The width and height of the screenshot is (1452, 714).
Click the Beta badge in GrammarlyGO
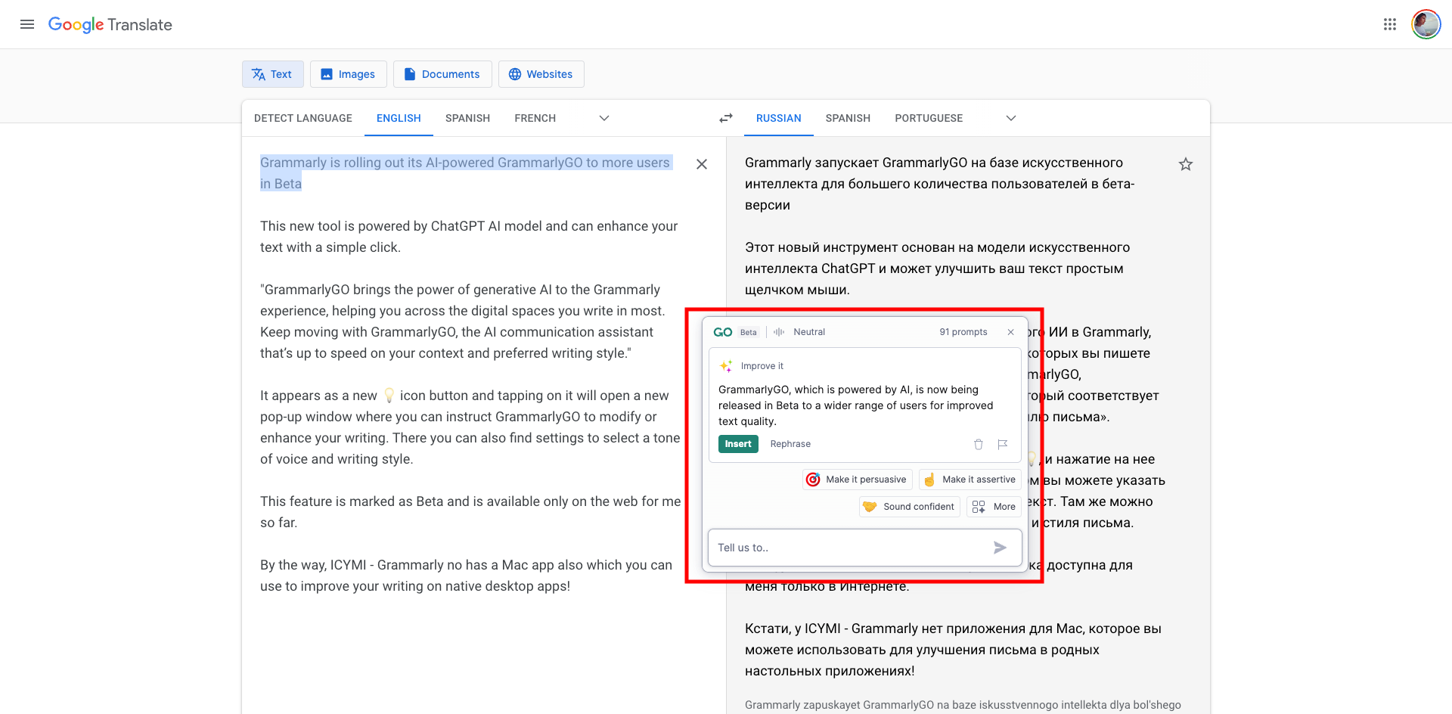pyautogui.click(x=749, y=332)
